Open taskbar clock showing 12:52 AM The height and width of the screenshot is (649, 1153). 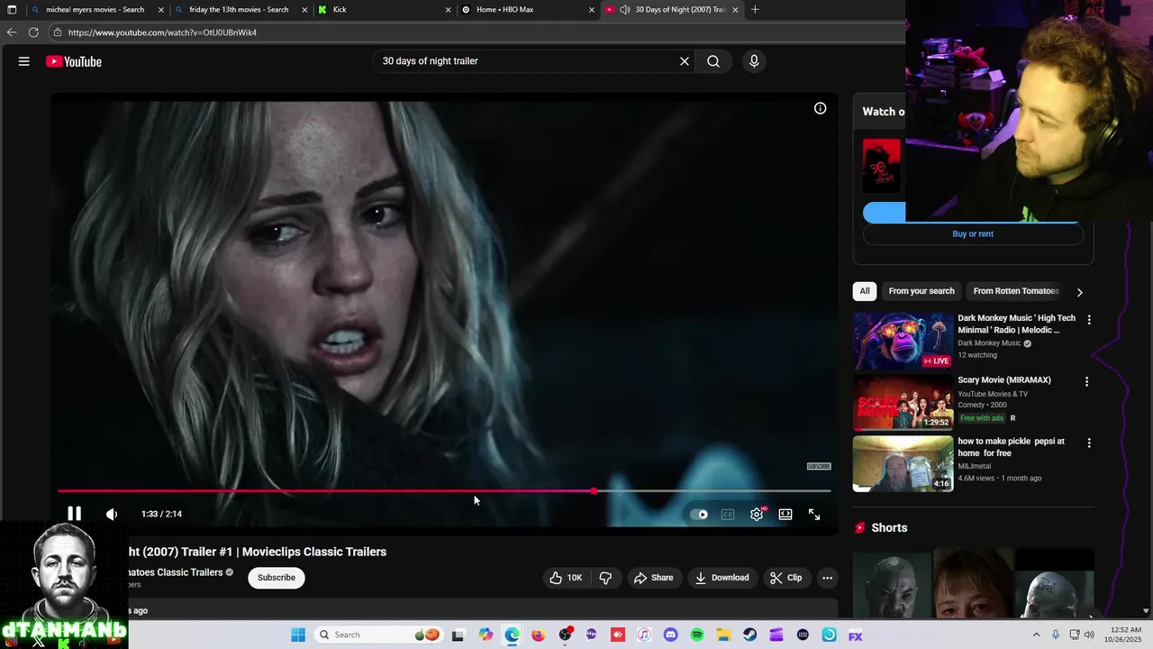tap(1126, 635)
